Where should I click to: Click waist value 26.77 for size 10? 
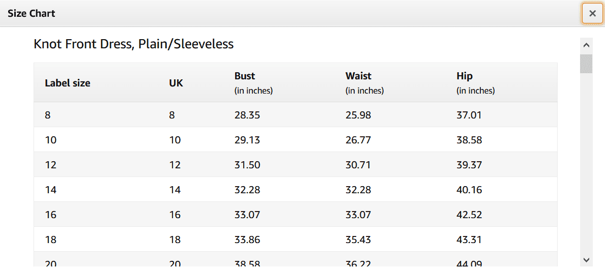358,140
